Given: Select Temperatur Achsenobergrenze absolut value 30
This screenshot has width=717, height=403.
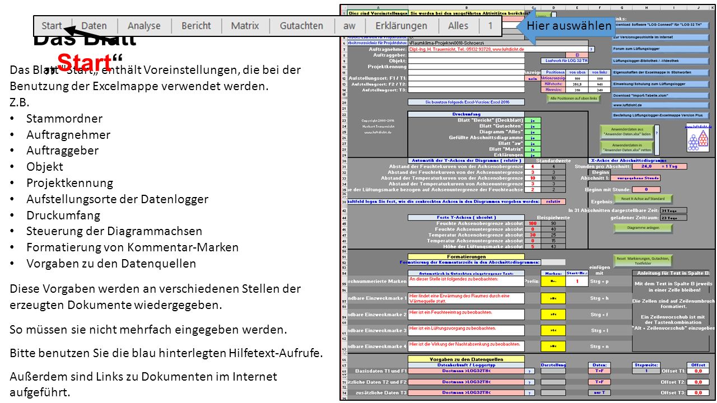Looking at the screenshot, I should pyautogui.click(x=533, y=235).
